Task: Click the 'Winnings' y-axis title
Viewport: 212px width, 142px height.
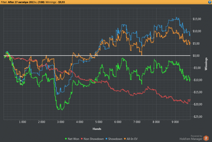Action: click(x=206, y=64)
